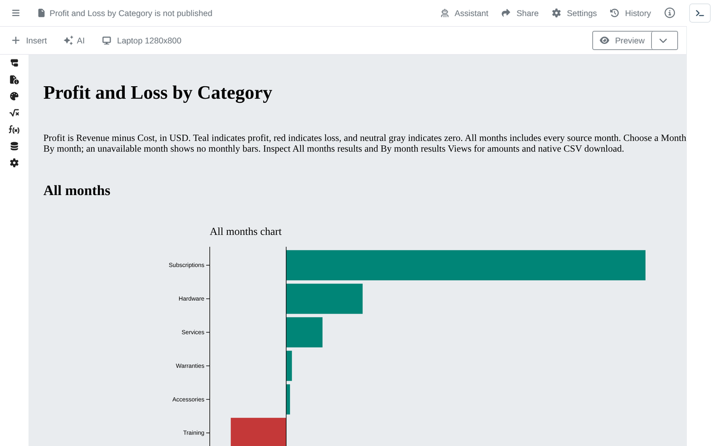Click 'Profit and Loss by Category is not published' title
This screenshot has height=446, width=713.
tap(131, 13)
